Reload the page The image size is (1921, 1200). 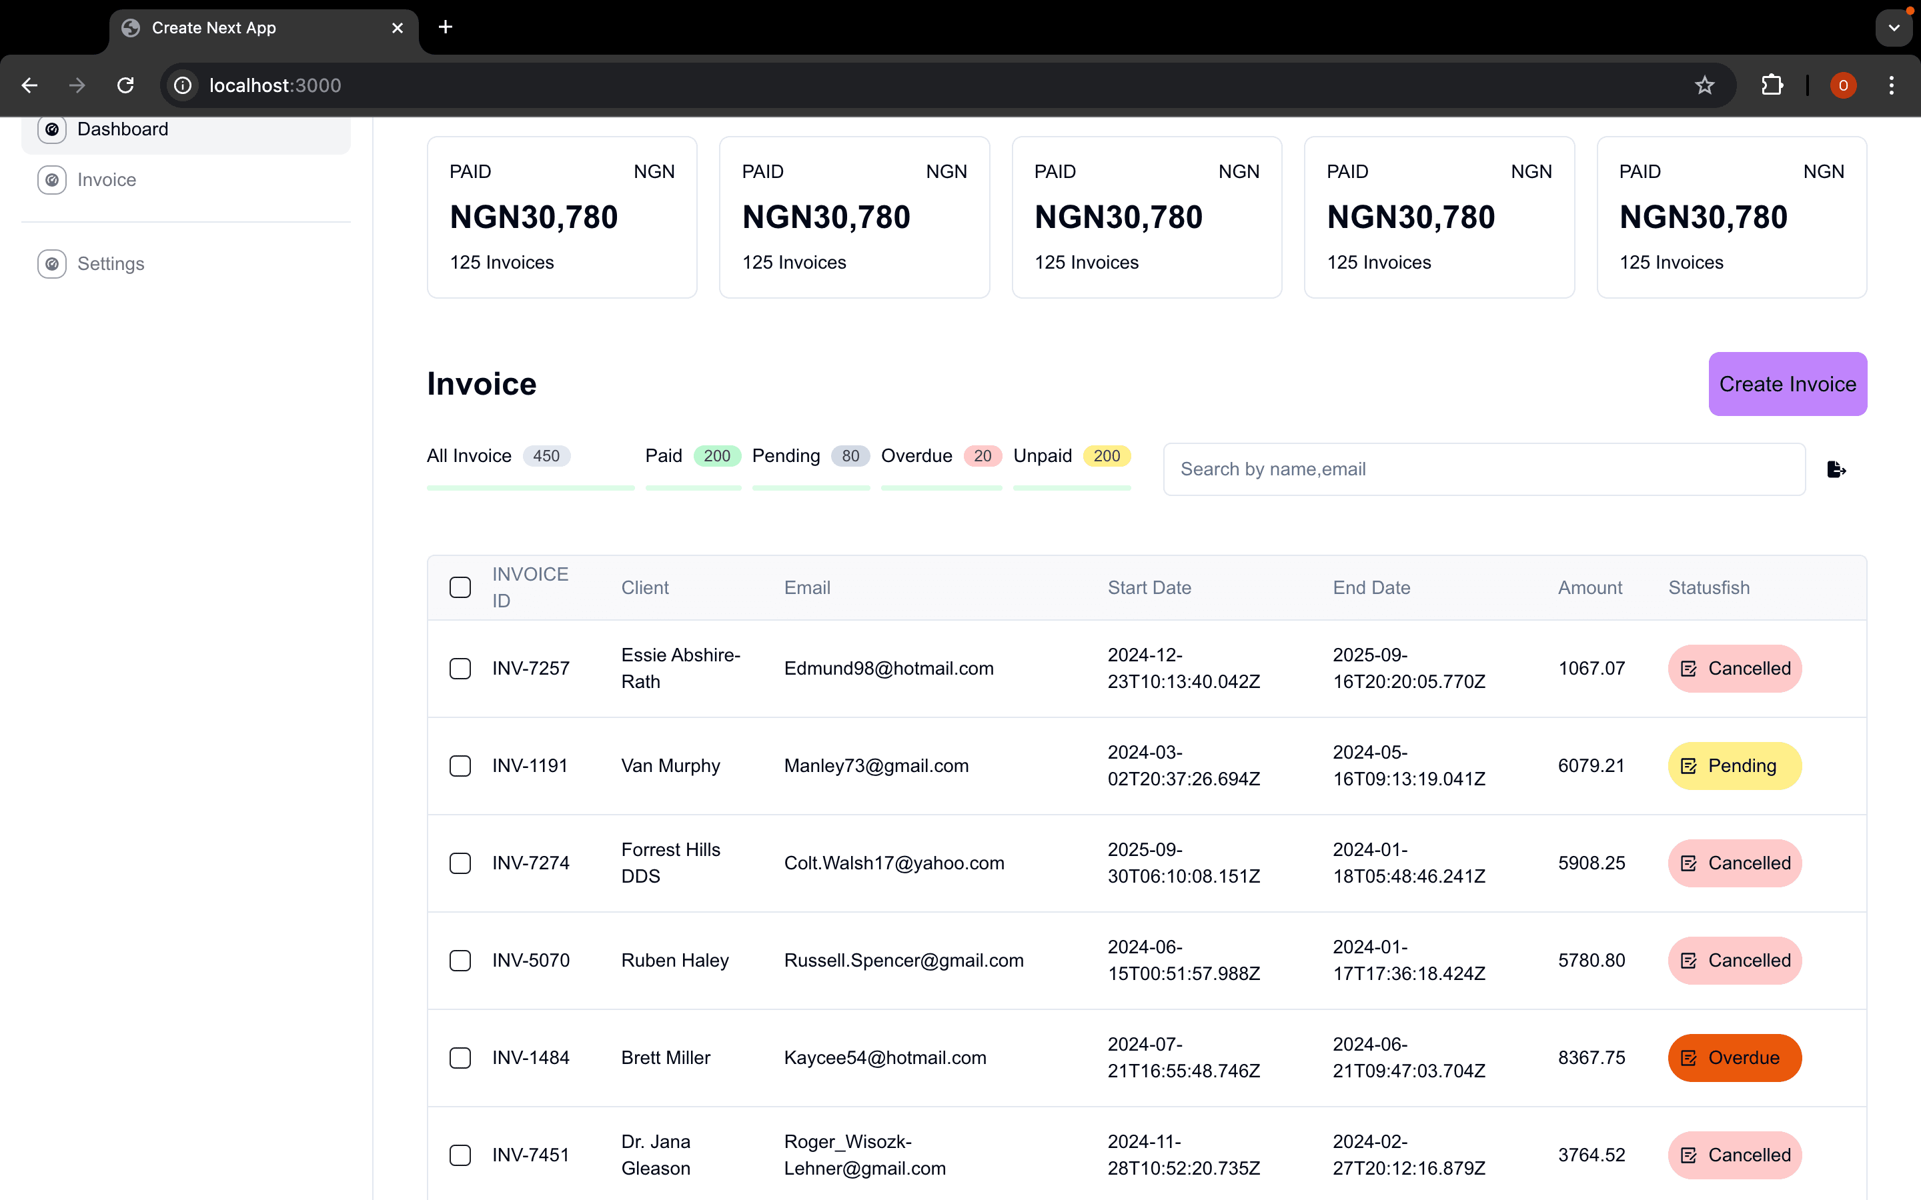(125, 85)
